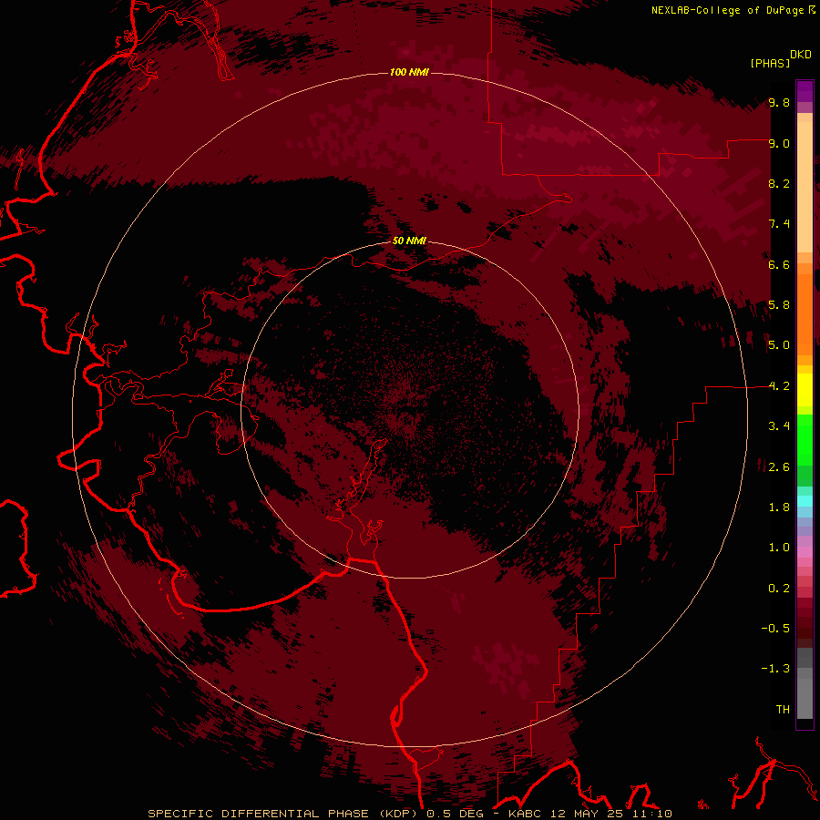Click the 100 NMI range ring label
Viewport: 820px width, 820px height.
coord(409,72)
